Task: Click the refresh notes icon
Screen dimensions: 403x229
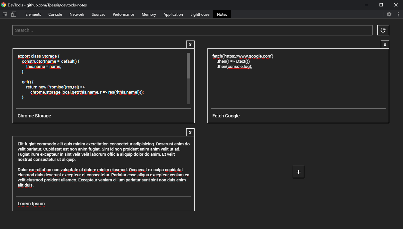Action: tap(383, 30)
